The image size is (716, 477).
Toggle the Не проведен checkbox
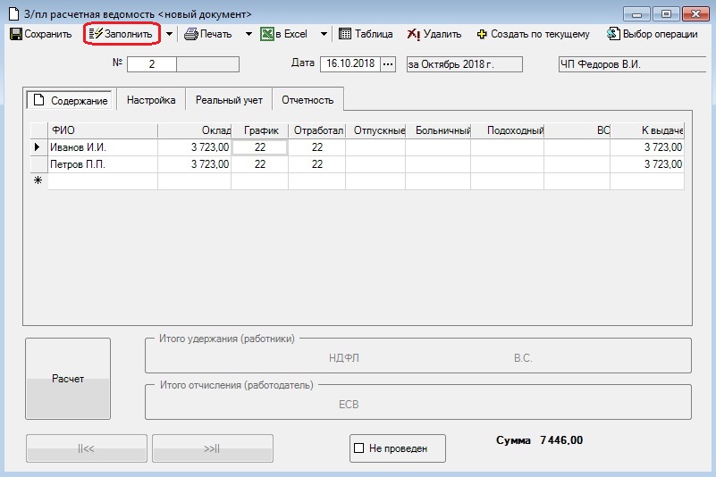point(359,448)
